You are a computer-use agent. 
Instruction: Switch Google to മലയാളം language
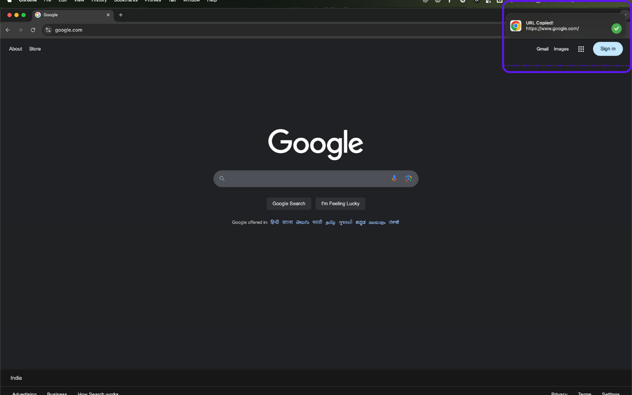tap(377, 223)
